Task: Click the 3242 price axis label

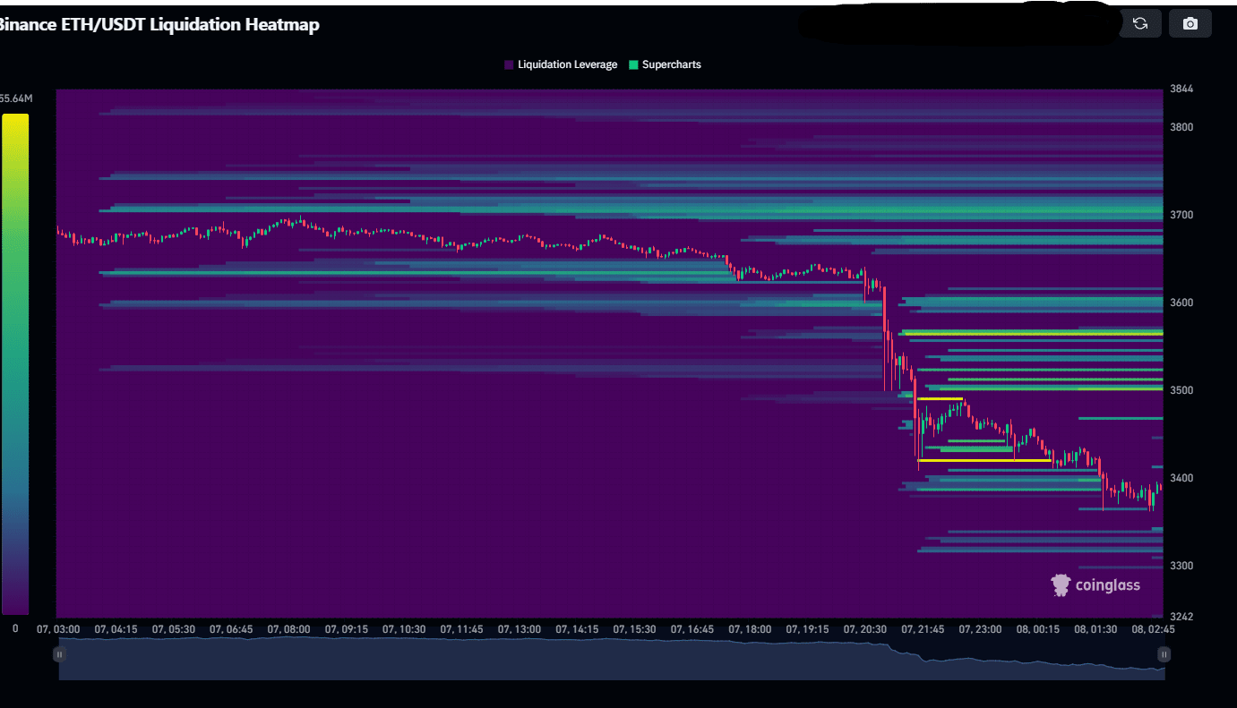Action: 1181,617
